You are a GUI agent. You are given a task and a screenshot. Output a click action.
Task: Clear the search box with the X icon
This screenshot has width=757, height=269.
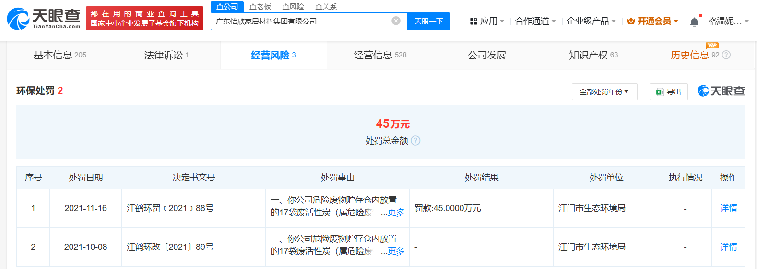(396, 21)
